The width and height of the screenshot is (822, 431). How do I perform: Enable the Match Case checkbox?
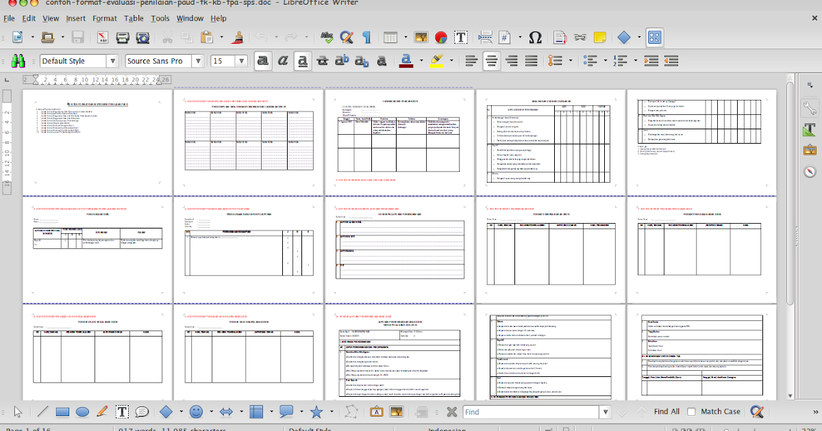[x=691, y=412]
